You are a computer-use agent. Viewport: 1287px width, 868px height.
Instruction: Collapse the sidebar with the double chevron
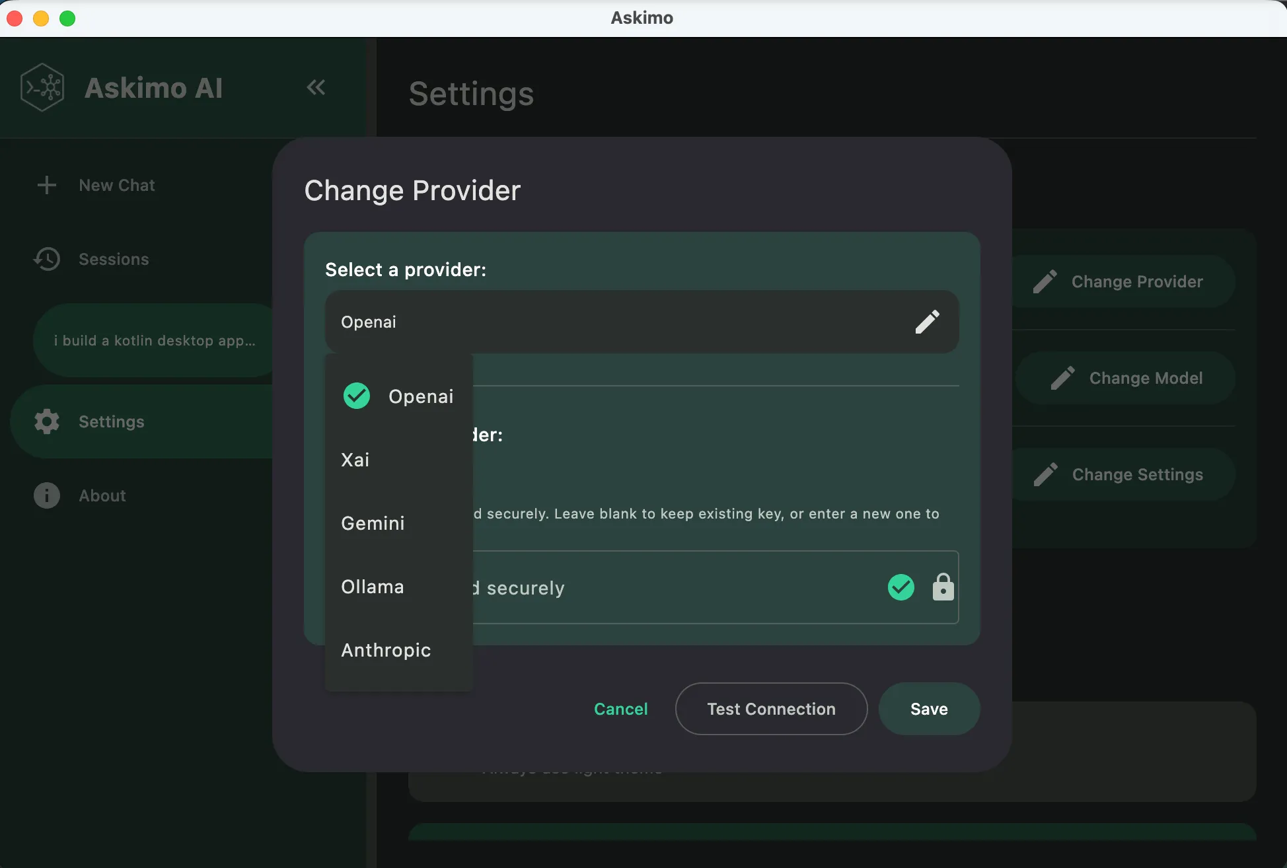316,87
